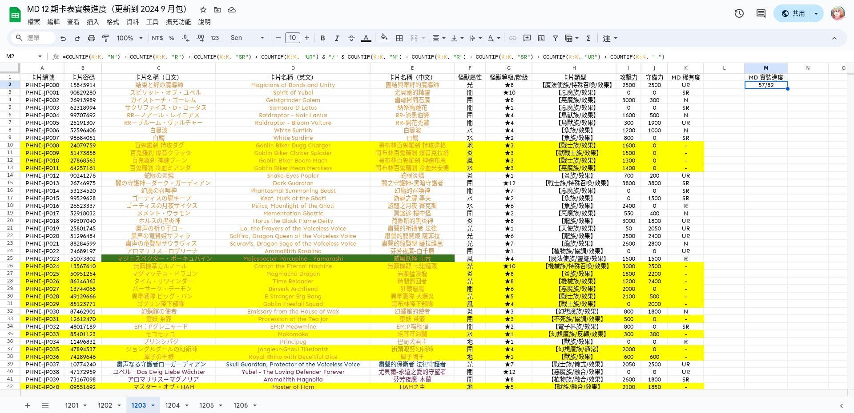Activate the paint format tool
Viewport: 854px width, 413px height.
tap(106, 38)
